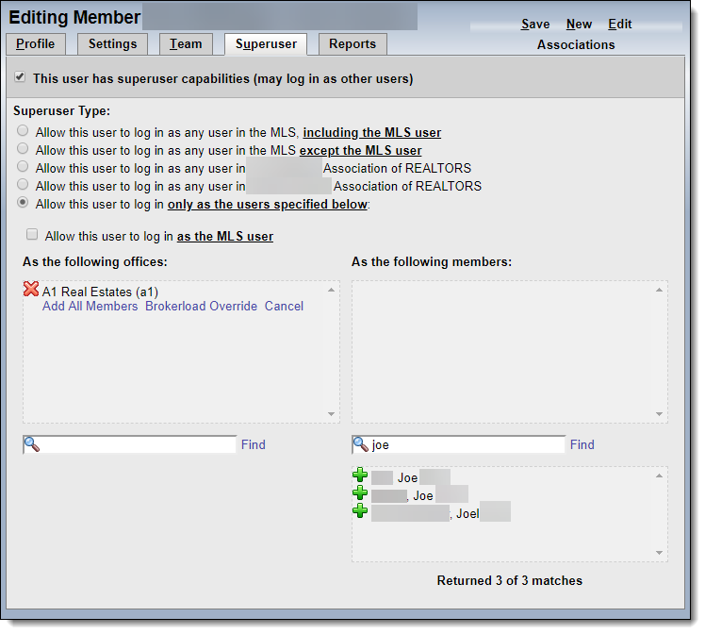Click Find next to members search
Viewport: 705px width, 634px height.
click(x=582, y=445)
